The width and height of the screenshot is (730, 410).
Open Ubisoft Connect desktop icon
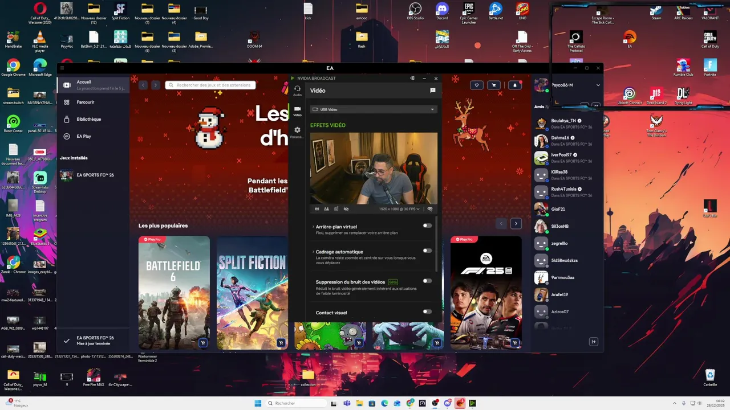629,96
